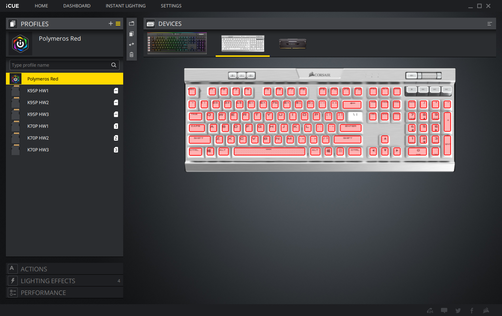Click the search magnifier icon in the profile field
Viewport: 502px width, 316px height.
point(114,65)
